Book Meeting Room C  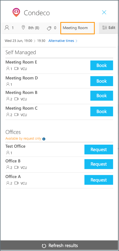[102, 112]
